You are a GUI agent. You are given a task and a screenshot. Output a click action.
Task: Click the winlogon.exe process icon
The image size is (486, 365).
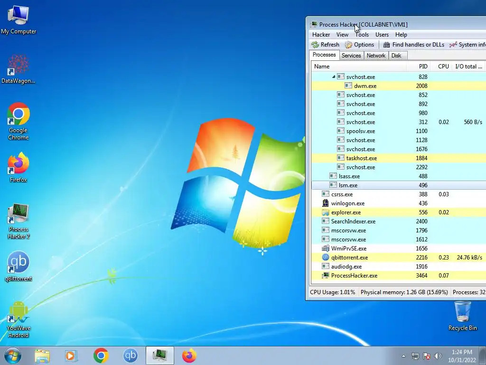(x=326, y=203)
